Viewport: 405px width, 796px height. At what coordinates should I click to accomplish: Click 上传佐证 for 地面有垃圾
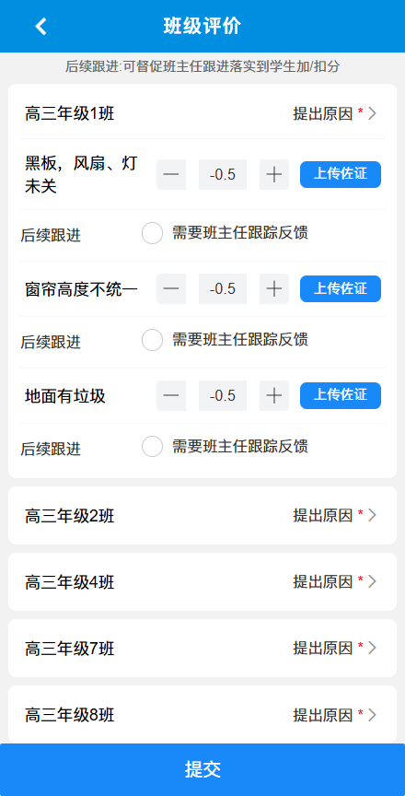click(x=341, y=395)
